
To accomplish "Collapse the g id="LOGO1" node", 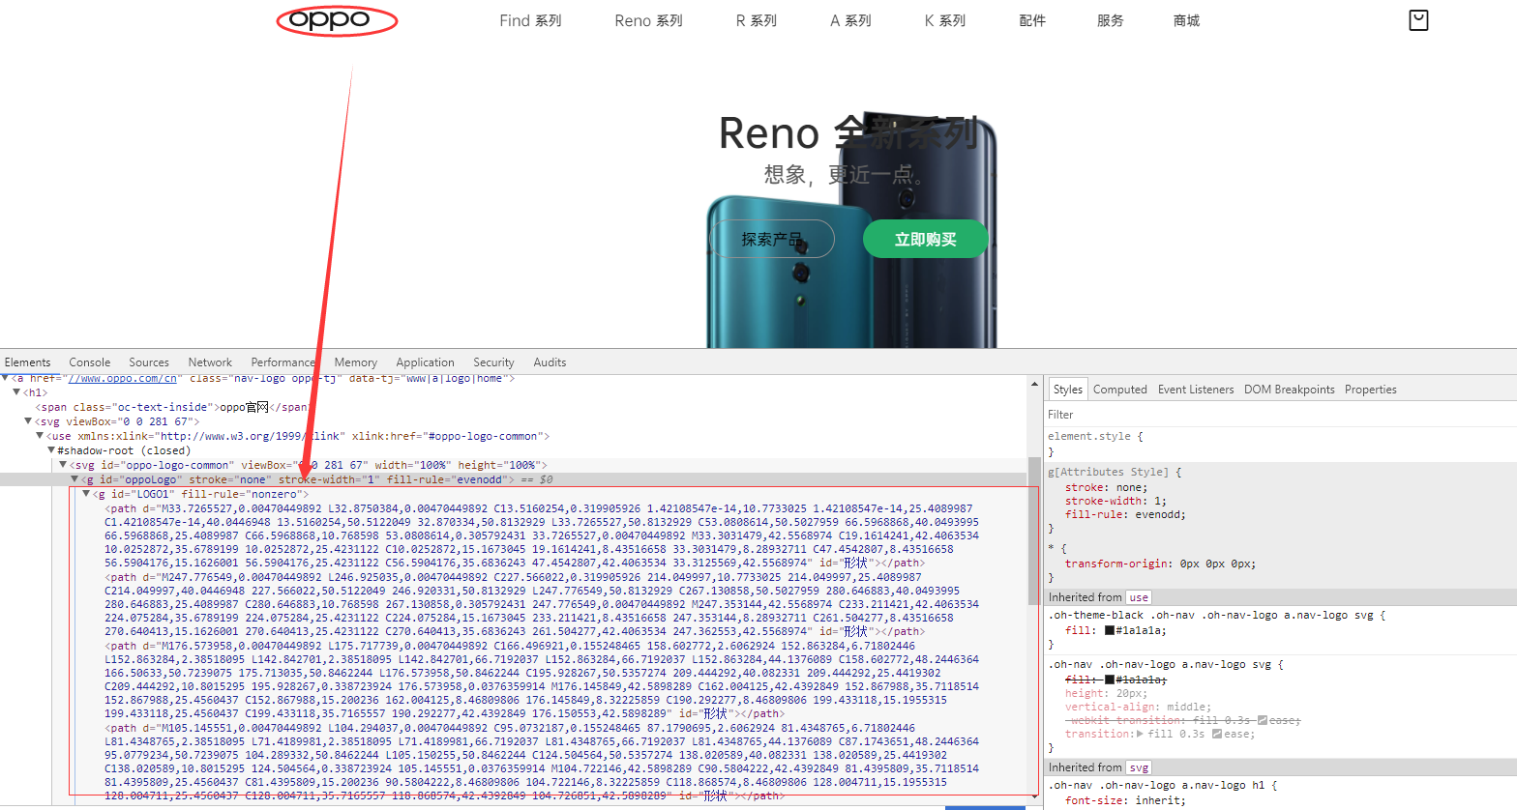I will [x=86, y=494].
